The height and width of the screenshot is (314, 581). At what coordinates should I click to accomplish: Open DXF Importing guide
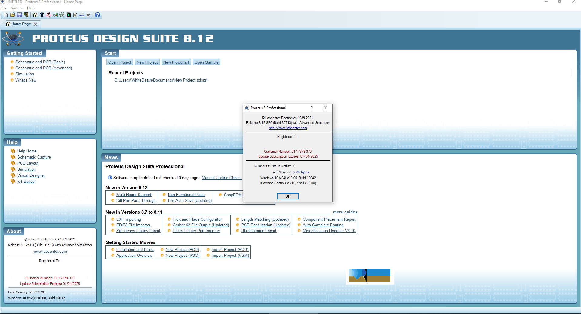click(129, 219)
